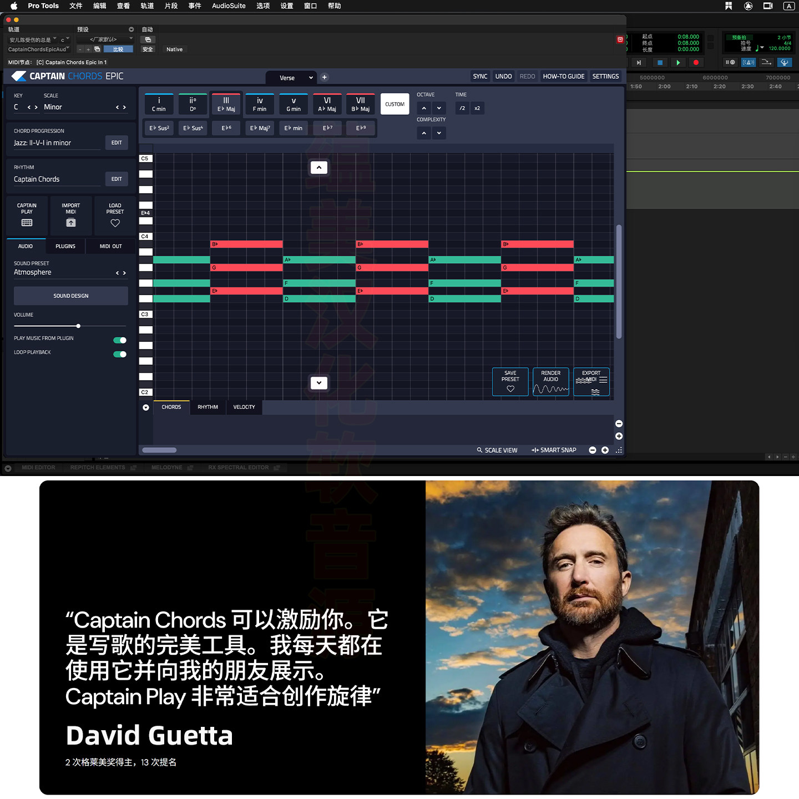Click the horizontal scrollbar thumb below the chord grid
799x799 pixels.
[x=159, y=450]
